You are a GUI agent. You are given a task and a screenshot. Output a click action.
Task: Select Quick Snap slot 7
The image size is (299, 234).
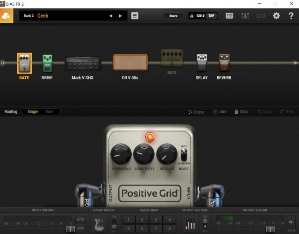[156, 229]
